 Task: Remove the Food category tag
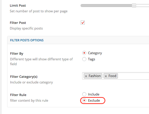click(x=106, y=76)
